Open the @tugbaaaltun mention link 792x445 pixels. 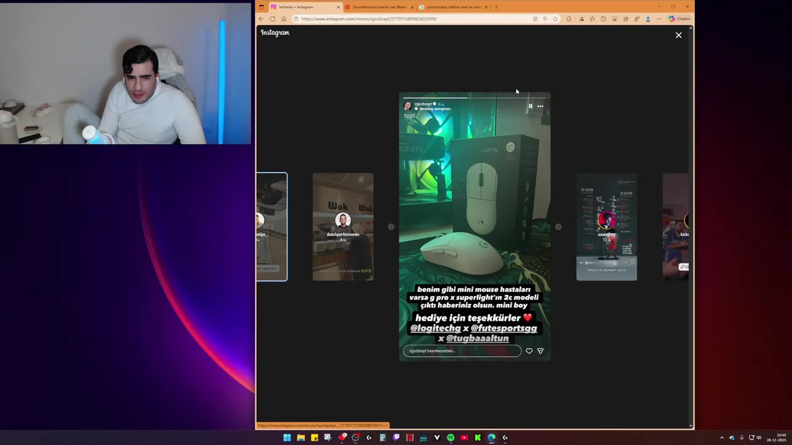point(477,339)
